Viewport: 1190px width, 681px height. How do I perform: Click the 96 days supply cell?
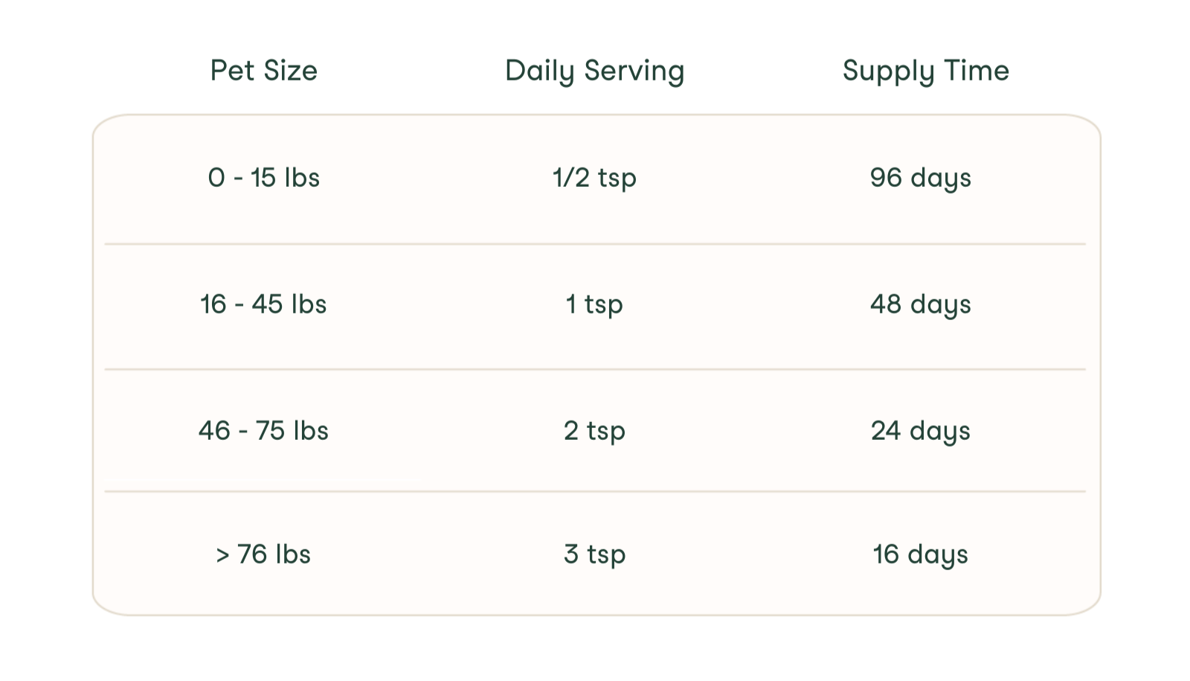[x=920, y=178]
